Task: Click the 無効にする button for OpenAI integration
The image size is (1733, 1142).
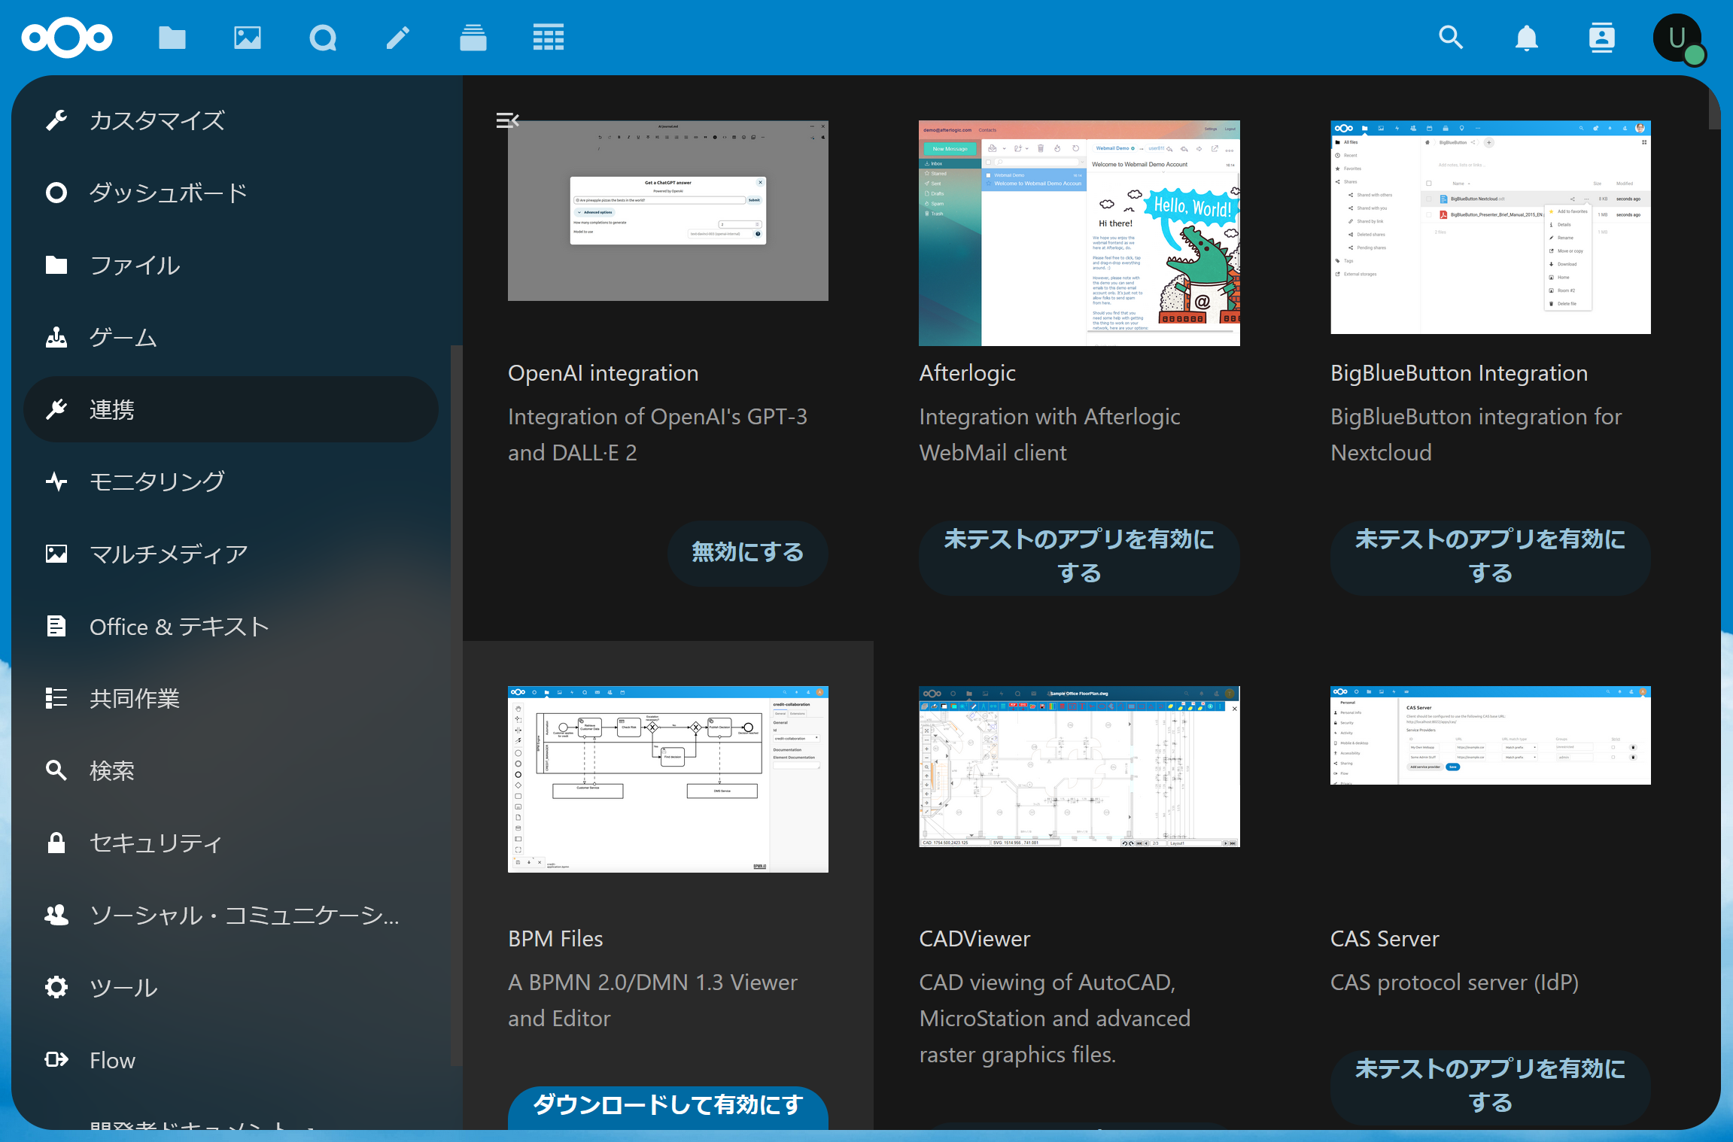Action: [x=747, y=553]
